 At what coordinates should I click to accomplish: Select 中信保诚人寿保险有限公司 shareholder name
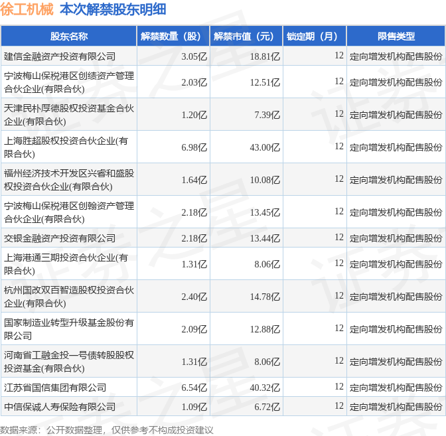(60, 407)
